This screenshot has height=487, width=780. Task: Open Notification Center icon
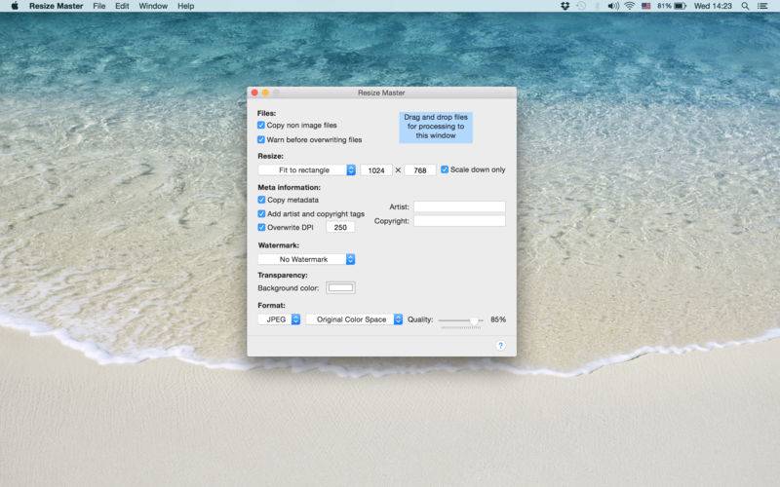click(762, 6)
